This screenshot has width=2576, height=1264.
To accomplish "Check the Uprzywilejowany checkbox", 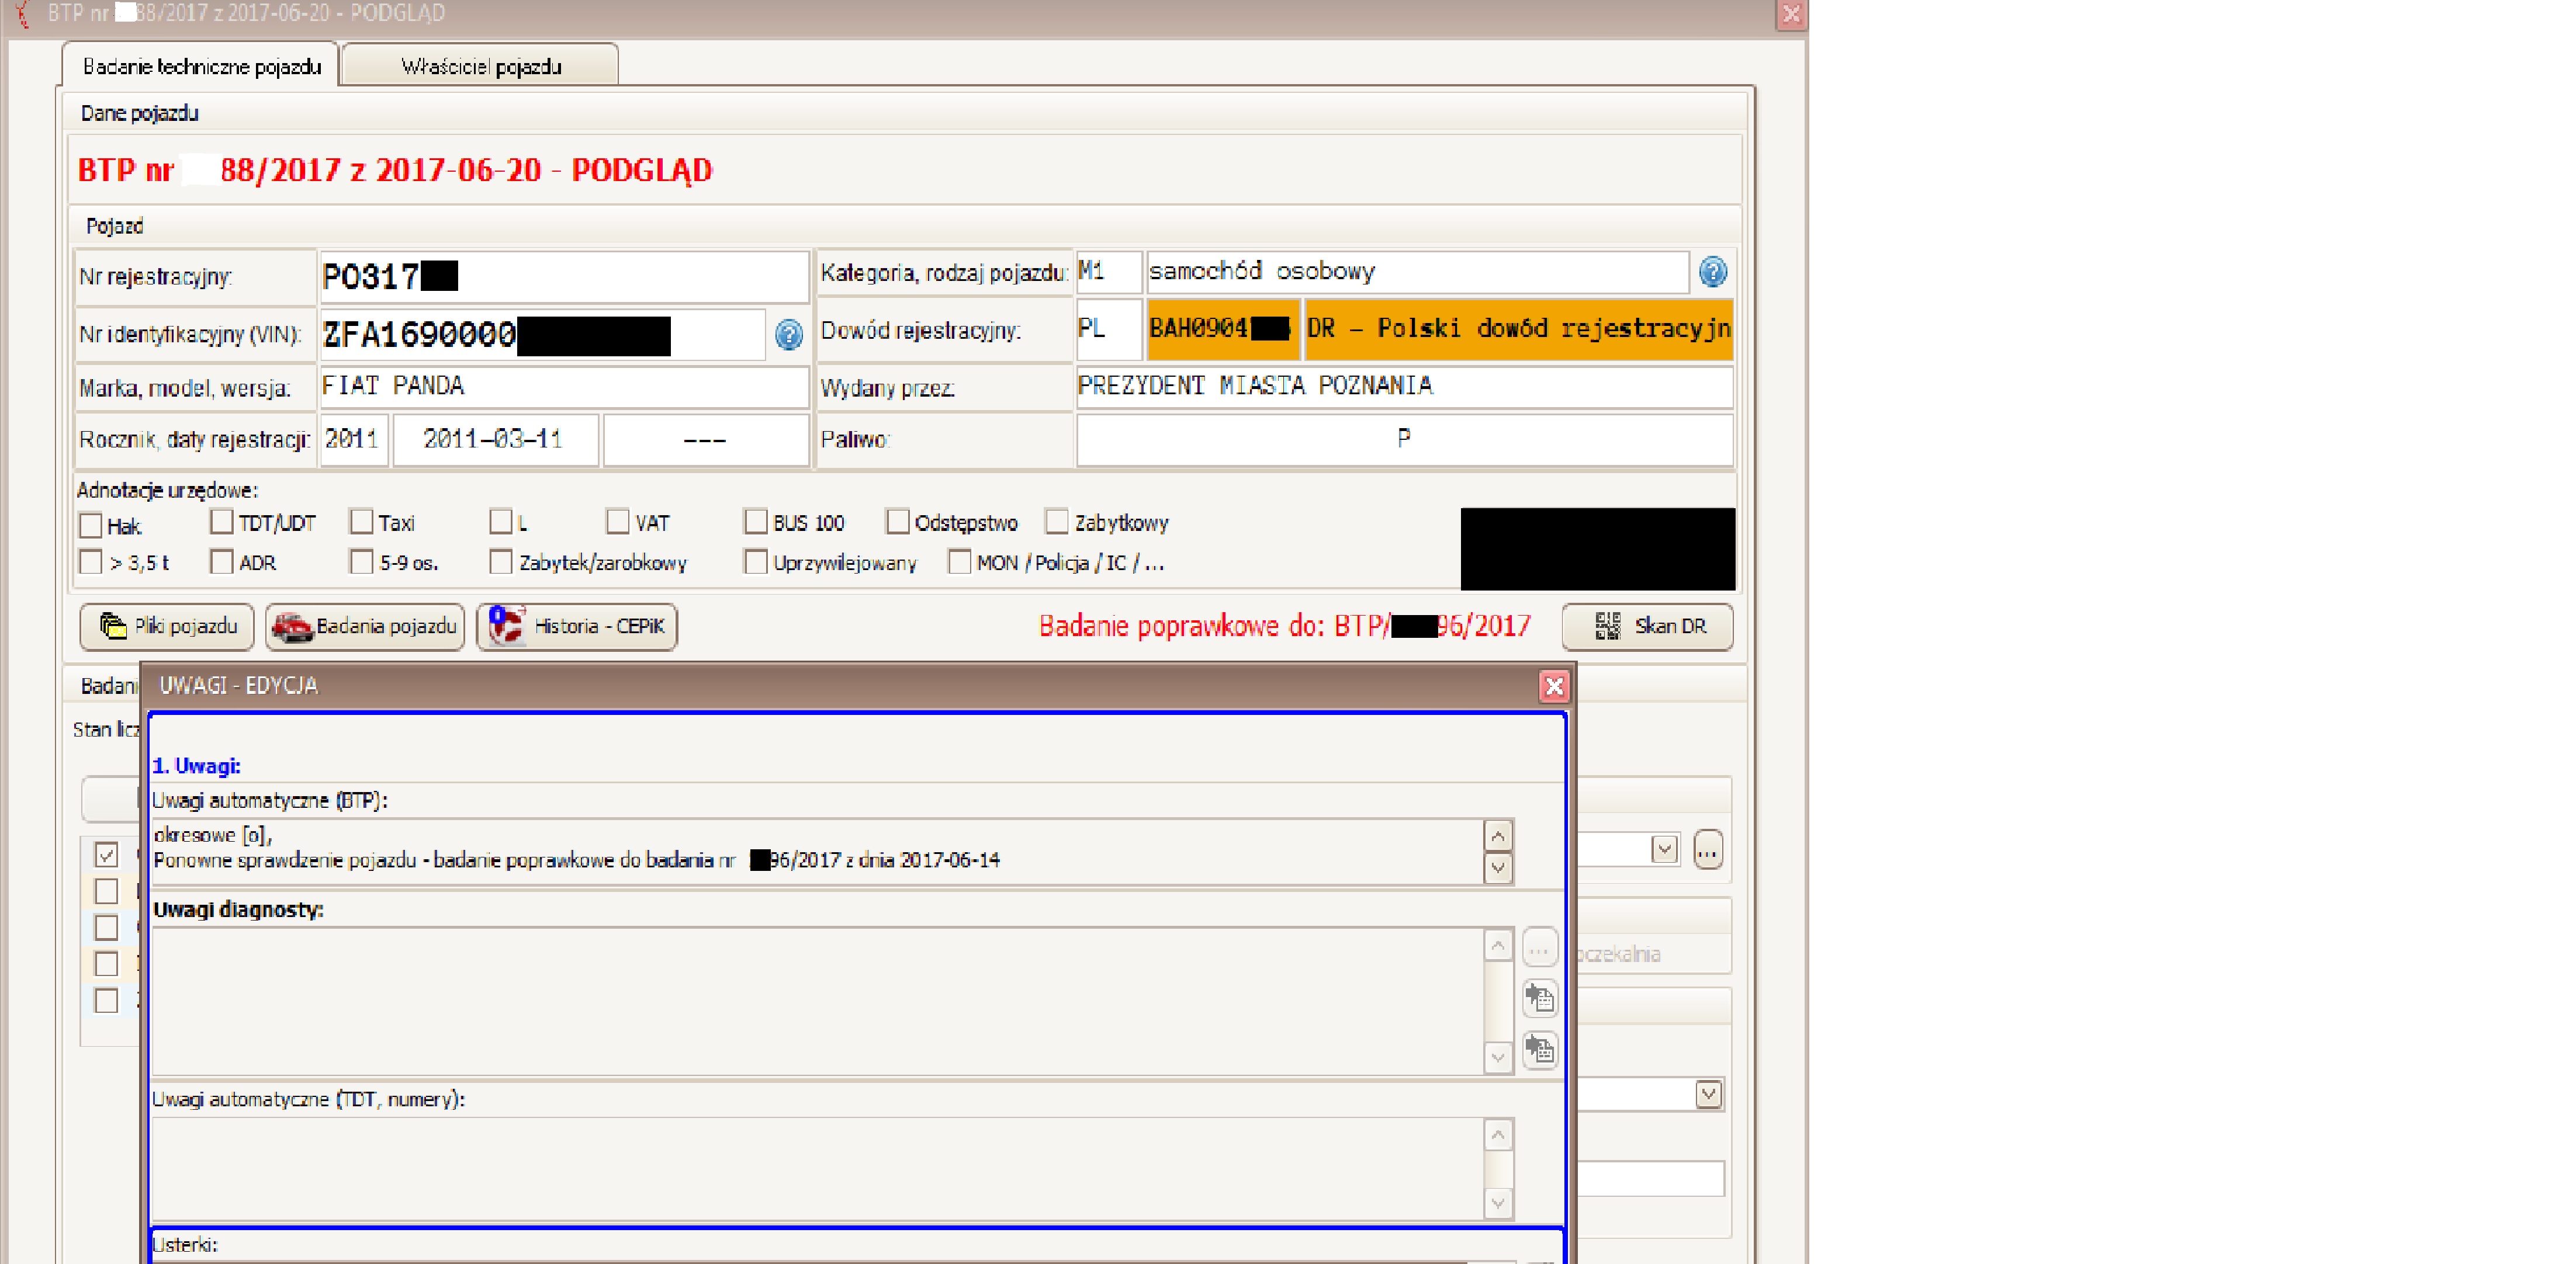I will [x=755, y=562].
